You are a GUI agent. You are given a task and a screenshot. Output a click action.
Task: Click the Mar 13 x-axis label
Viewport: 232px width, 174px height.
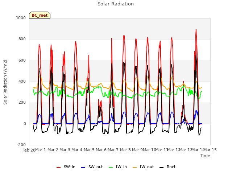click(x=186, y=150)
